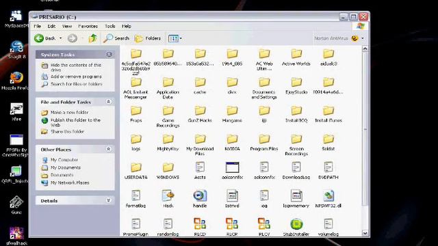Open the Norton AntiVirus dropdown arrow
This screenshot has width=438, height=246.
[363, 38]
